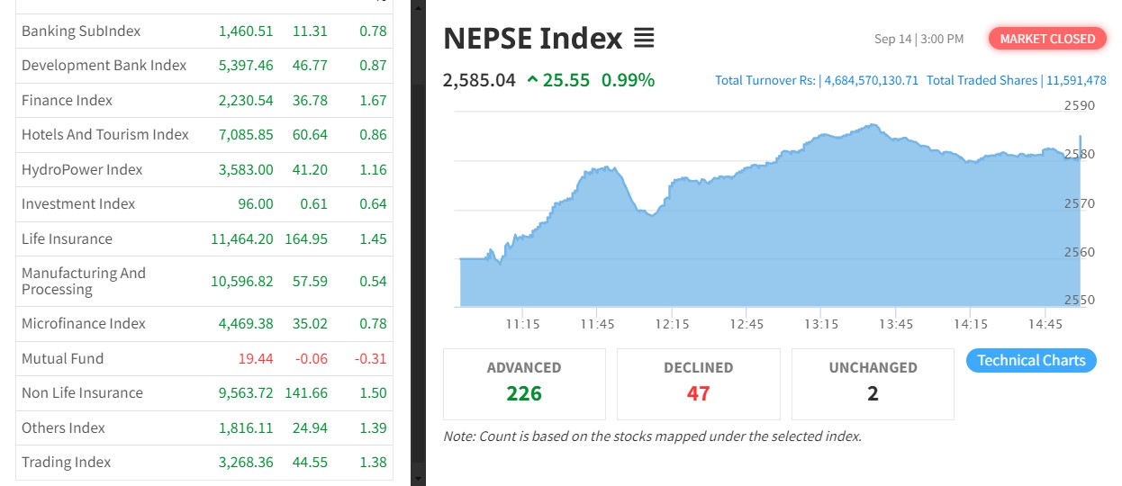Choose Hotels And Tourism Index
Image resolution: width=1122 pixels, height=486 pixels.
204,134
